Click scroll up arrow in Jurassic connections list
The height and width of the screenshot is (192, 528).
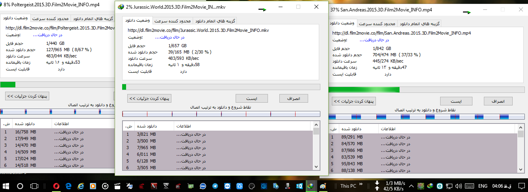[x=316, y=126]
